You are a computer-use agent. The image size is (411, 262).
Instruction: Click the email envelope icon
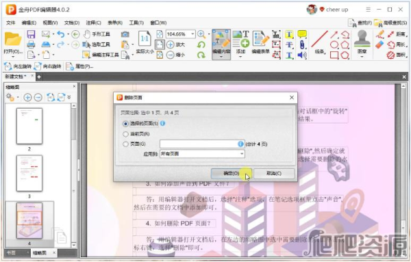(46, 34)
